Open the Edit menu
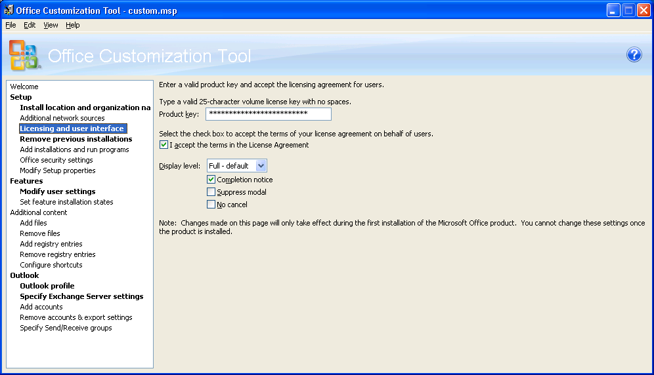The width and height of the screenshot is (654, 375). click(29, 25)
